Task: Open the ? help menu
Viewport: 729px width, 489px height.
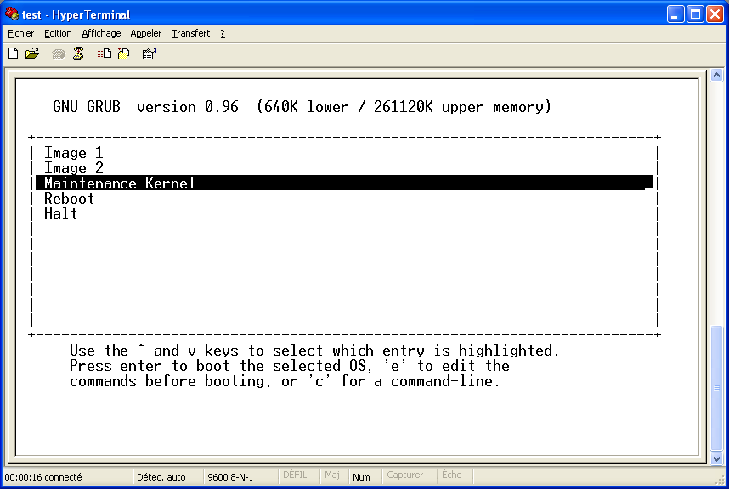Action: [x=223, y=33]
